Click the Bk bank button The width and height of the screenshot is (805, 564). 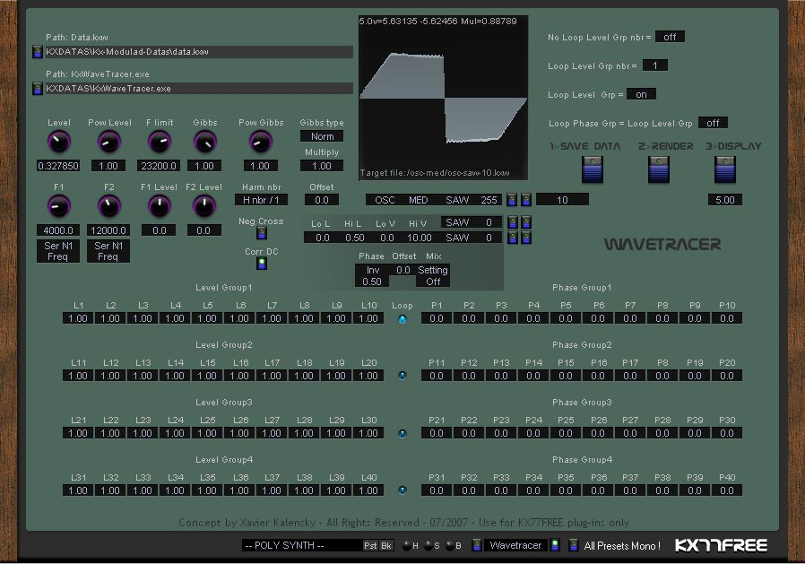pyautogui.click(x=386, y=545)
